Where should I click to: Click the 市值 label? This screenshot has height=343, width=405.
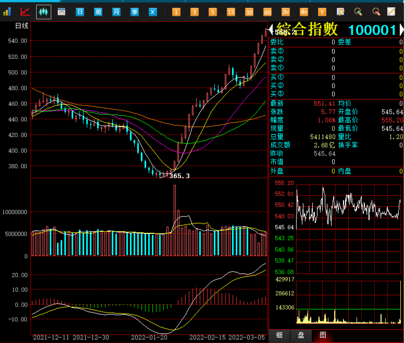[x=277, y=162]
